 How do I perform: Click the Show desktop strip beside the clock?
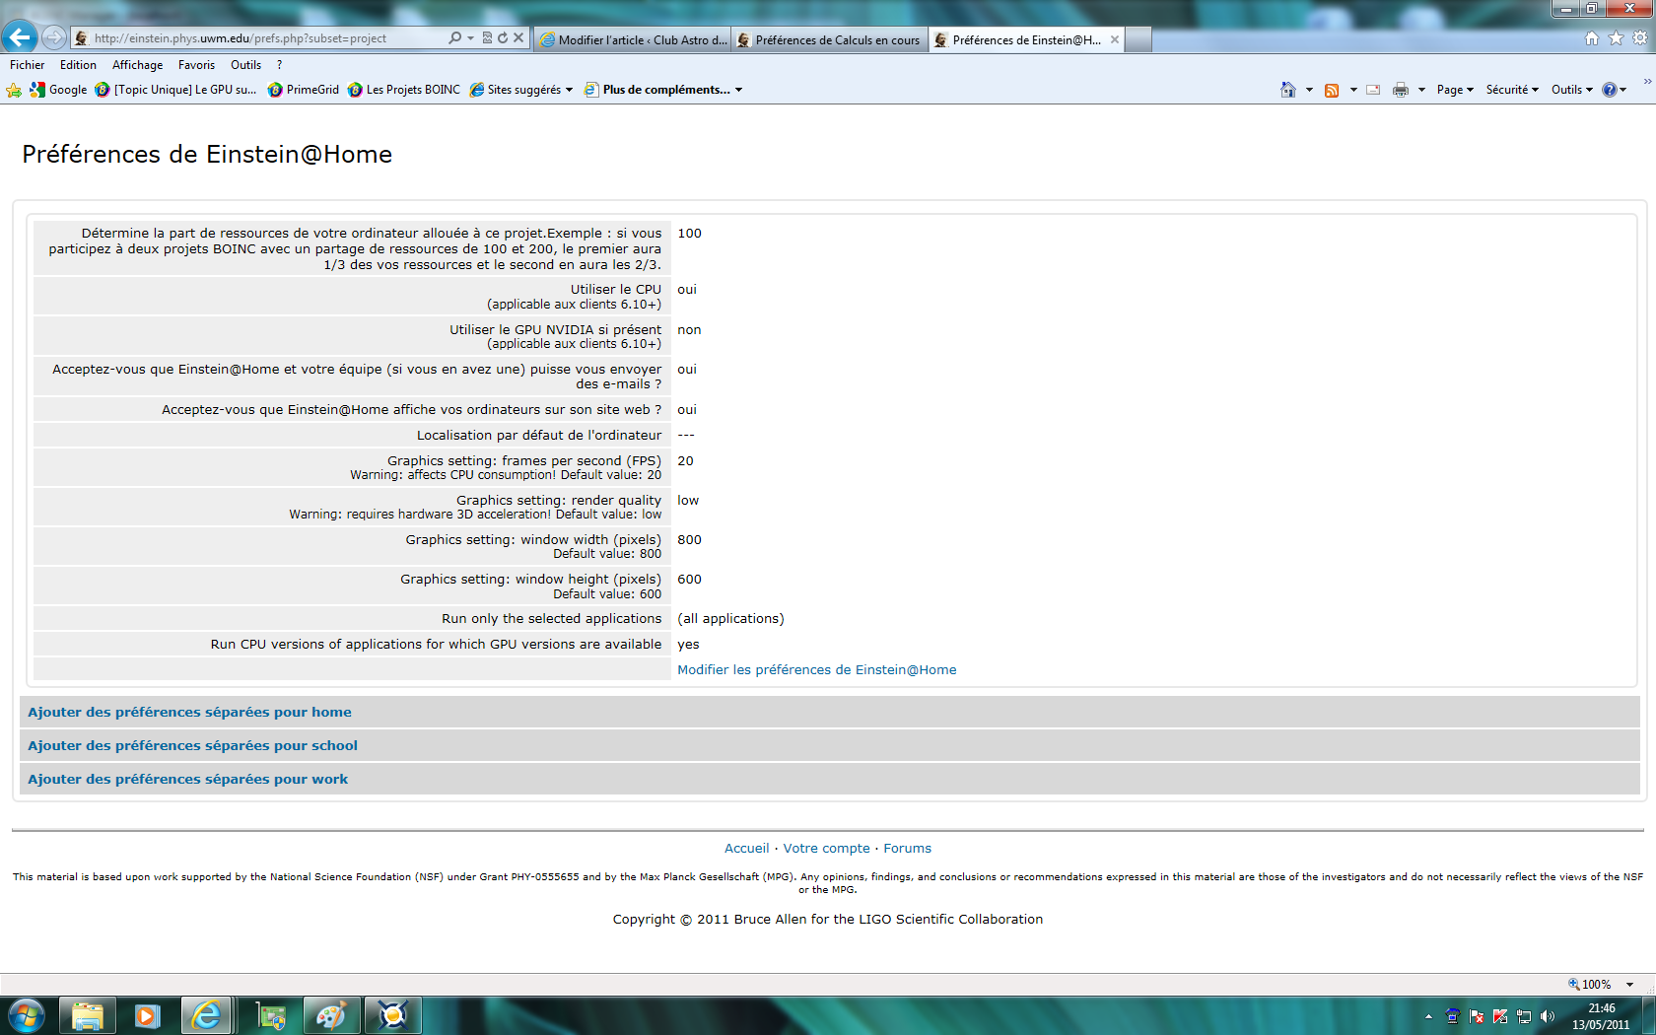tap(1649, 1016)
